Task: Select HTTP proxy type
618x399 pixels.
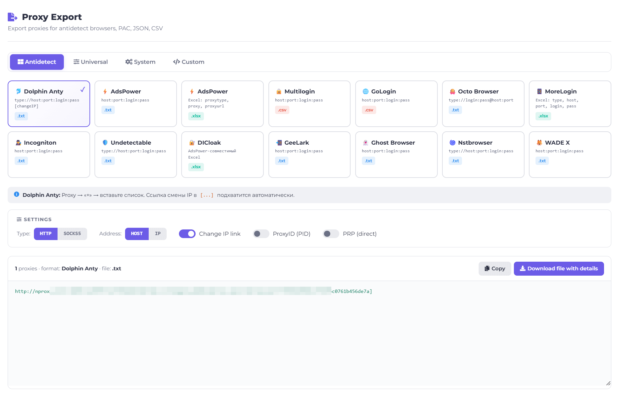Action: point(46,234)
